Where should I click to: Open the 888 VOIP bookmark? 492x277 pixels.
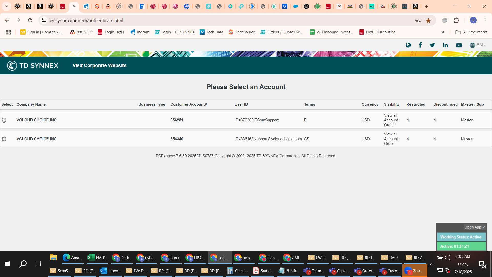pos(81,32)
